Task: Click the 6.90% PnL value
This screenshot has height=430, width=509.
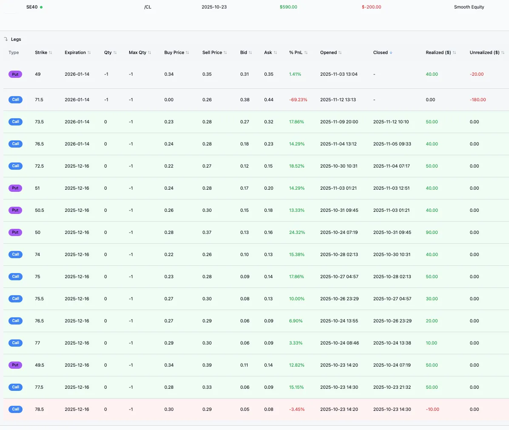Action: 296,321
